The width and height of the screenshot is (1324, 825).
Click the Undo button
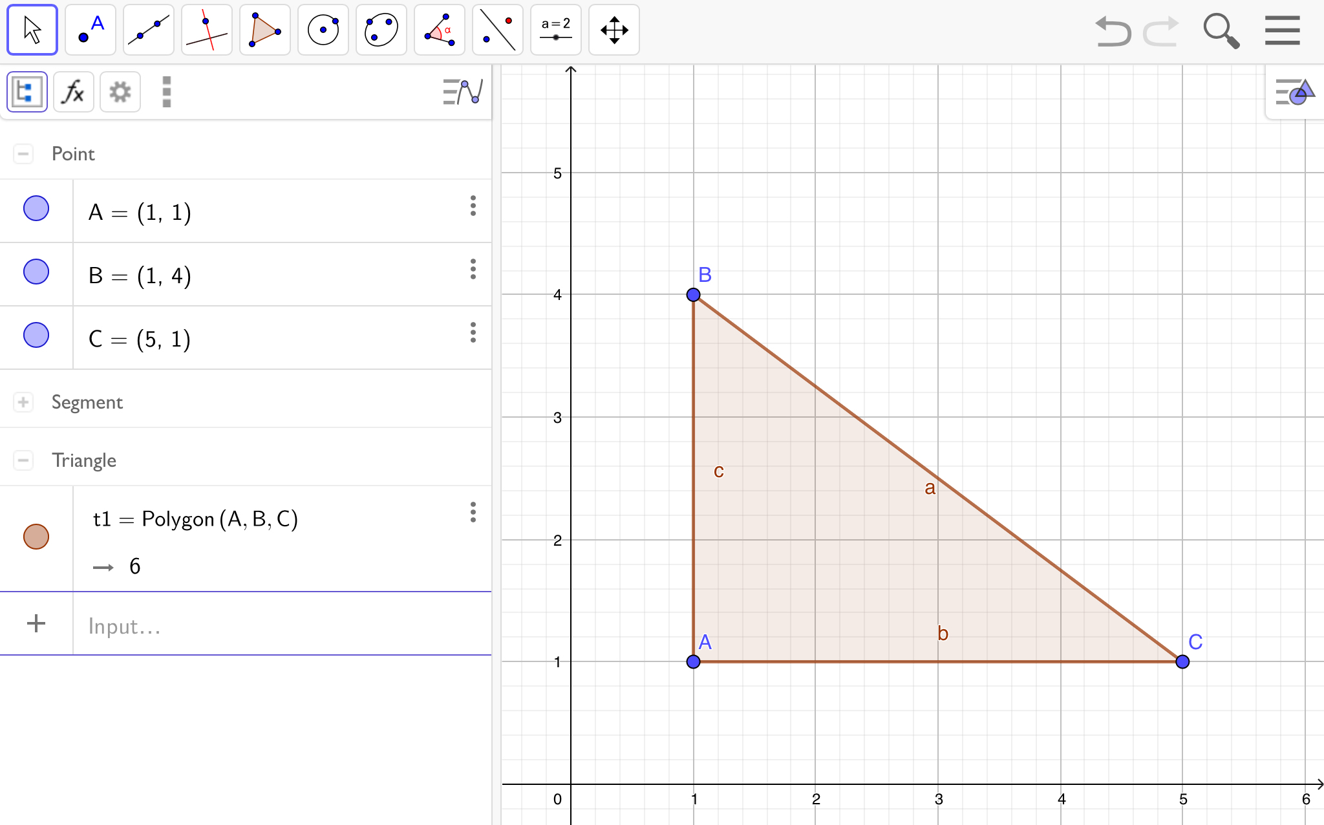[1113, 30]
